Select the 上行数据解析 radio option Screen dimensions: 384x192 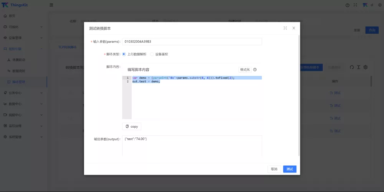124,54
